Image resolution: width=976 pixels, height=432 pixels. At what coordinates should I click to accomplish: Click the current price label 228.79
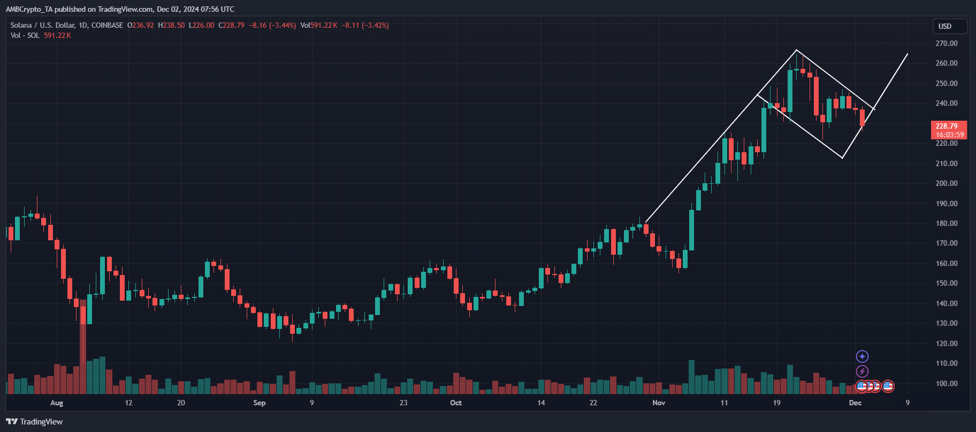tap(946, 126)
